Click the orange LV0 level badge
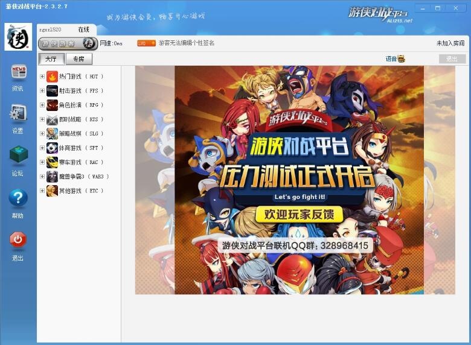Viewport: 471px width, 345px height. (x=146, y=43)
